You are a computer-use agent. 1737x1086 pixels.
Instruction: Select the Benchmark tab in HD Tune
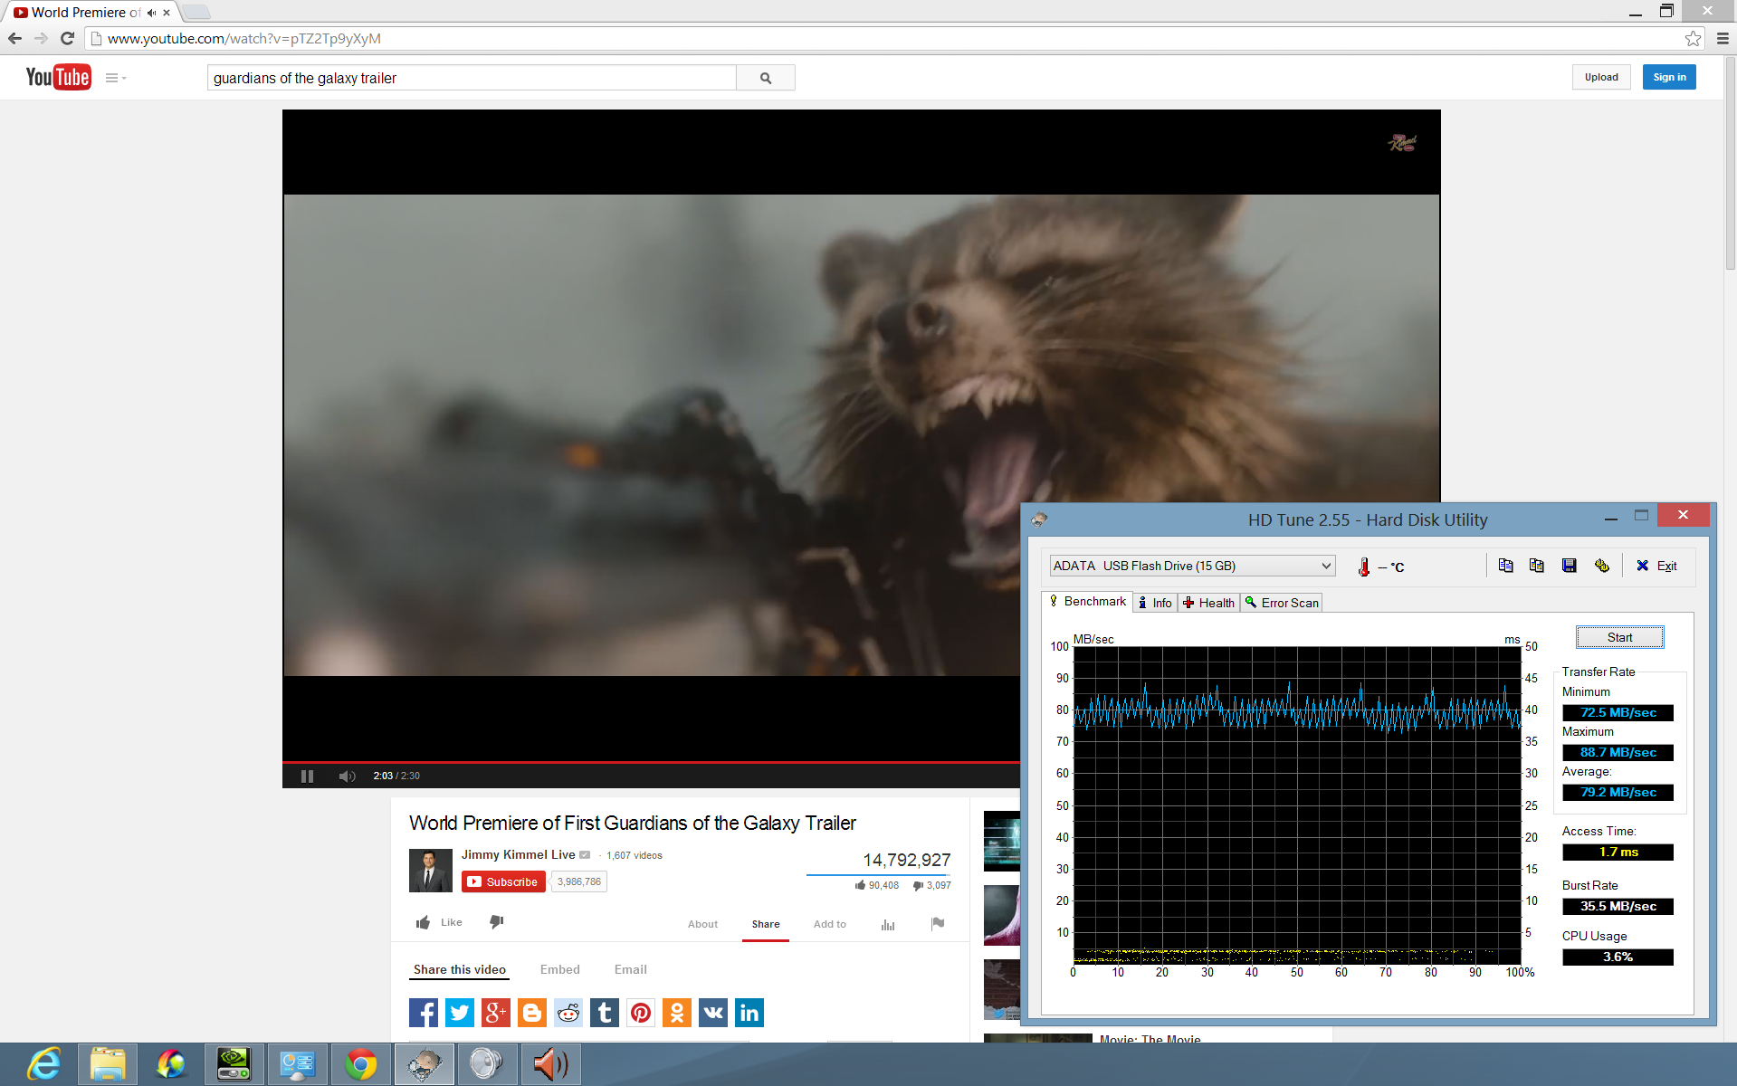[x=1087, y=602]
